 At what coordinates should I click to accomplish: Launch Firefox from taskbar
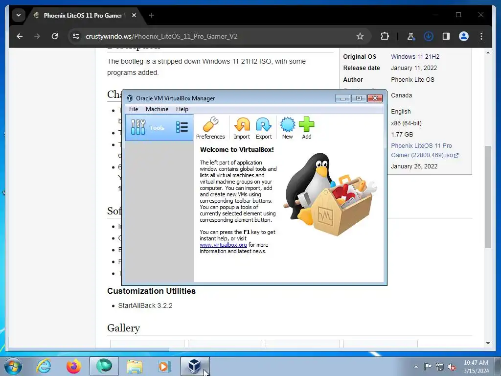click(x=74, y=366)
